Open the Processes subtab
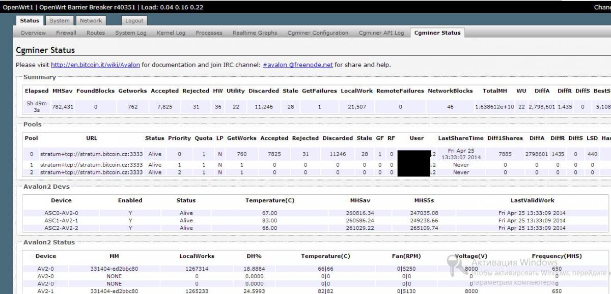 coord(209,33)
